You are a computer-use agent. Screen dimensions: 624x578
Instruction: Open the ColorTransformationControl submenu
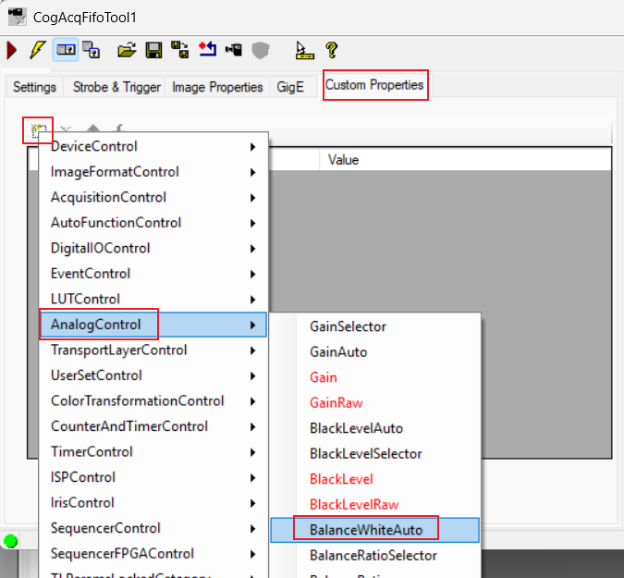coord(153,401)
